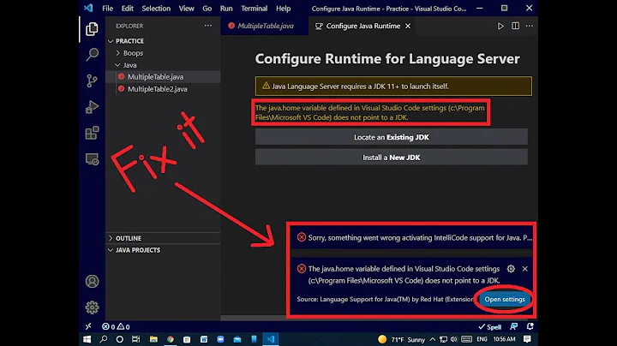Click the remote window indicator in status bar
The width and height of the screenshot is (617, 346).
tap(88, 326)
